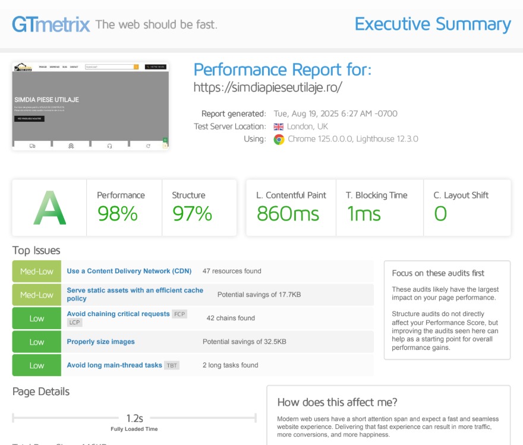Viewport: 523px width, 445px height.
Task: Click the London, UK server location
Action: coord(307,127)
